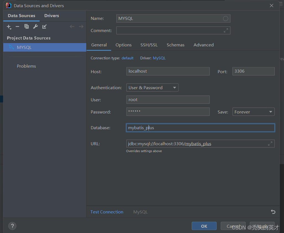284x233 pixels.
Task: Open driver settings wrench icon
Action: point(35,27)
